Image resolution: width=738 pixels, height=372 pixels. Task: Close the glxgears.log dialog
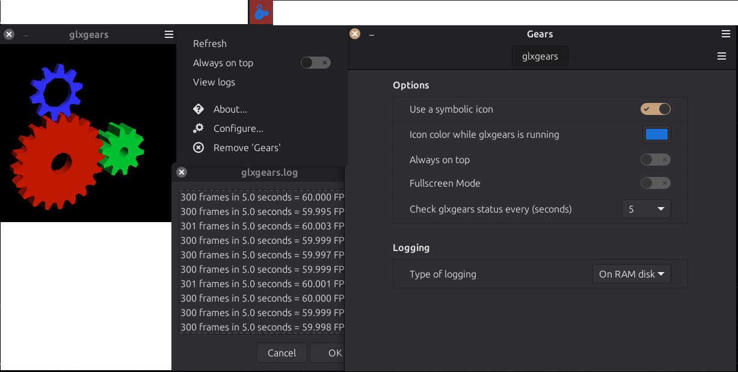tap(182, 172)
